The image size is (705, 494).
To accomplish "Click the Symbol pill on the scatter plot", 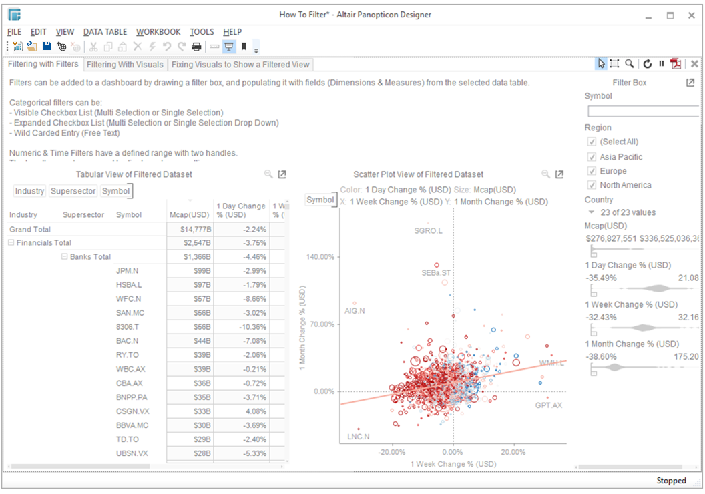I will tap(320, 199).
